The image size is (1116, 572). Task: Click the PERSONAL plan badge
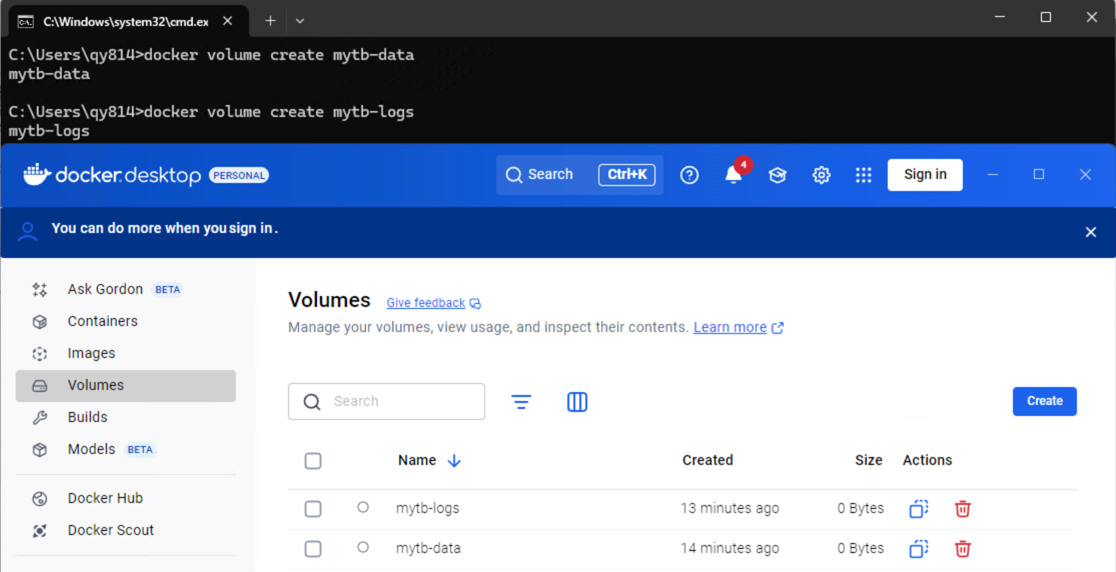click(x=239, y=175)
